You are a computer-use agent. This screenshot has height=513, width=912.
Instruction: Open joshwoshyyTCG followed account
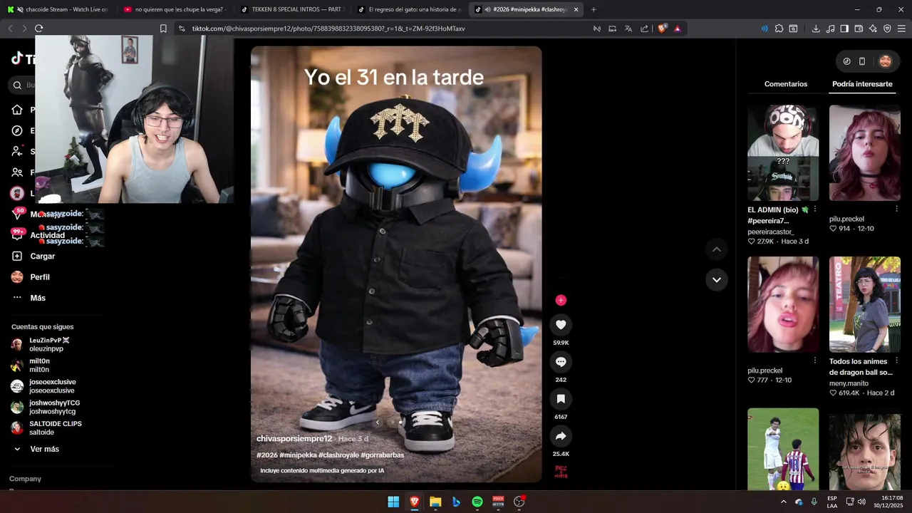pyautogui.click(x=44, y=407)
